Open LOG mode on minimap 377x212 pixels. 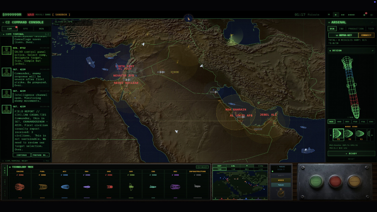point(261,169)
